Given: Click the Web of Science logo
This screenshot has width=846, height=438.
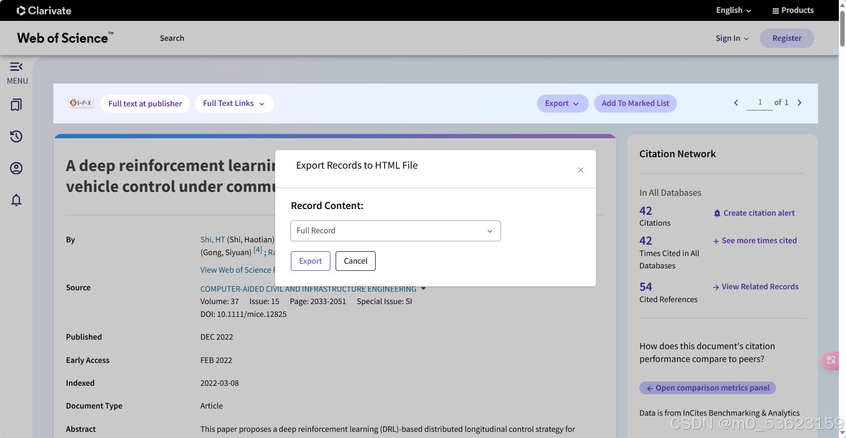Looking at the screenshot, I should point(65,38).
